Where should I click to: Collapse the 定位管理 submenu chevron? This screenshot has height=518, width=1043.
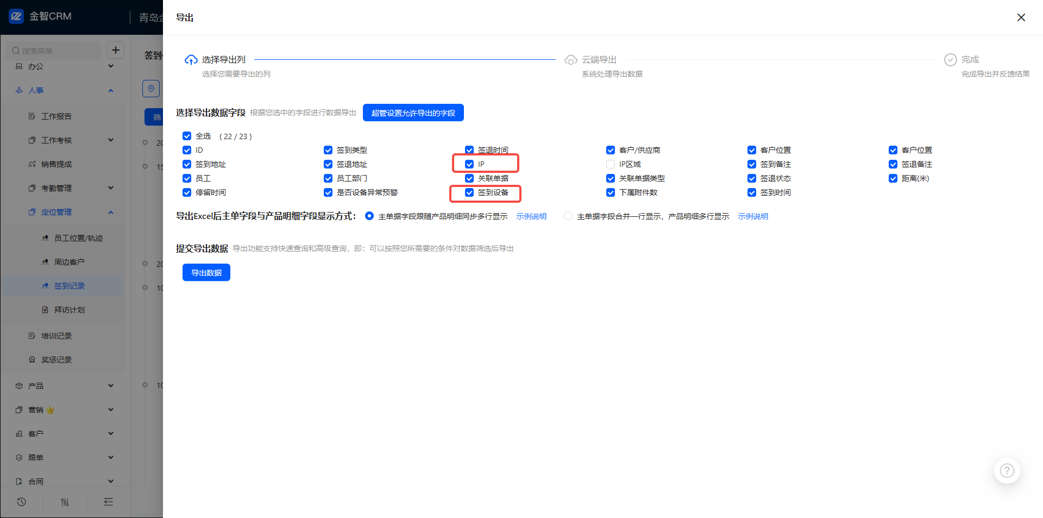pos(111,212)
